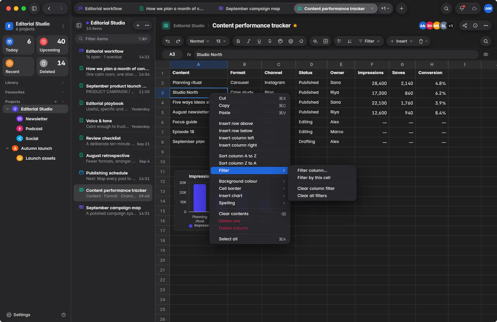Open the cloud sync status
Viewport: 497px width, 322px height.
click(474, 9)
